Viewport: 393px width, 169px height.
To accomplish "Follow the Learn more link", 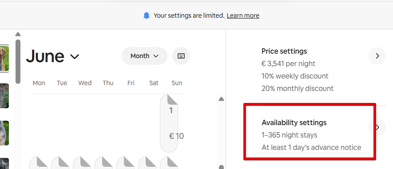I will coord(243,16).
